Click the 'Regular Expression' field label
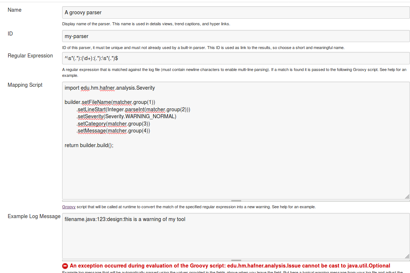 pos(30,56)
